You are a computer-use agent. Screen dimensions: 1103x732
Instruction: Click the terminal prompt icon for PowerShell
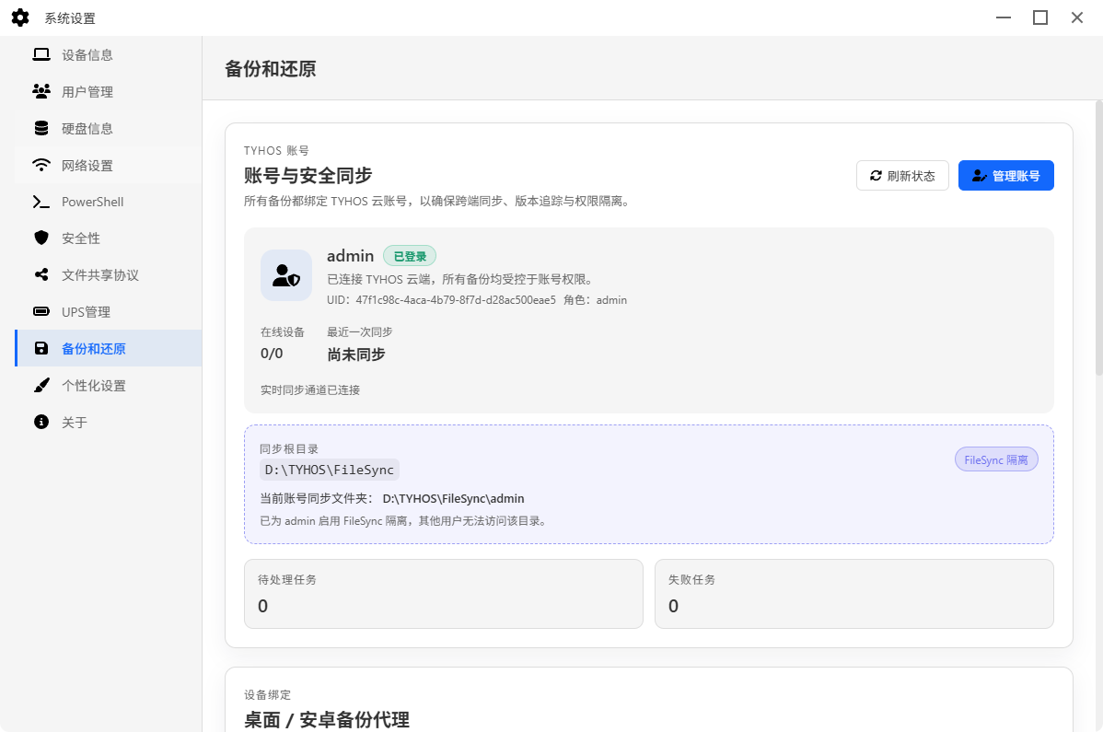click(41, 202)
